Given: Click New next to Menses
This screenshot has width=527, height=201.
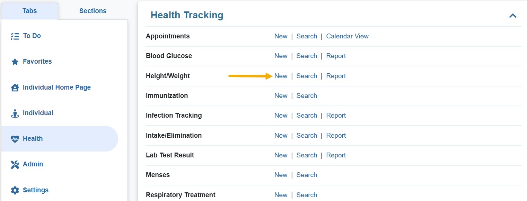Looking at the screenshot, I should (281, 175).
